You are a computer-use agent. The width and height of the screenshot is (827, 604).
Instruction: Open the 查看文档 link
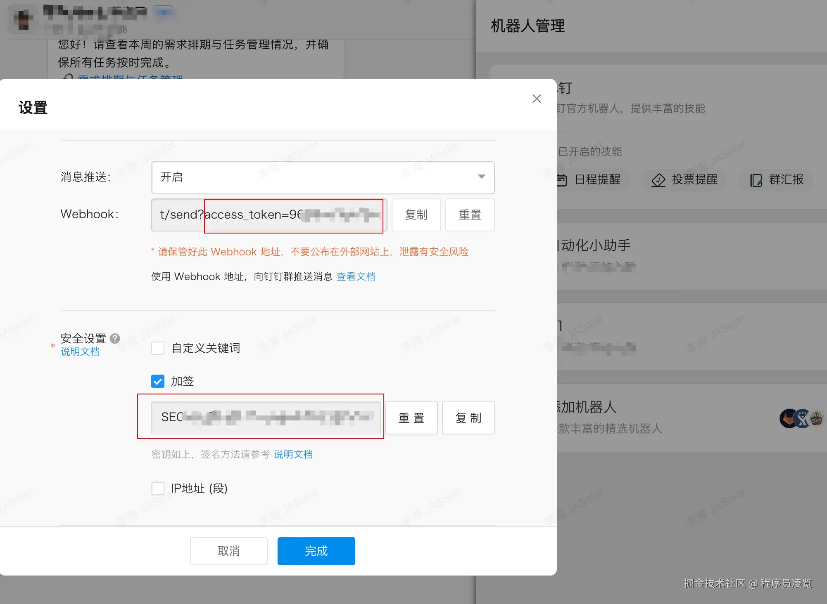pos(356,276)
